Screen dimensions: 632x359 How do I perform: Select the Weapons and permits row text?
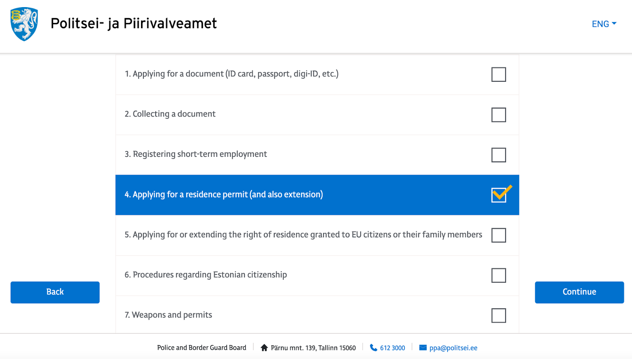point(168,315)
